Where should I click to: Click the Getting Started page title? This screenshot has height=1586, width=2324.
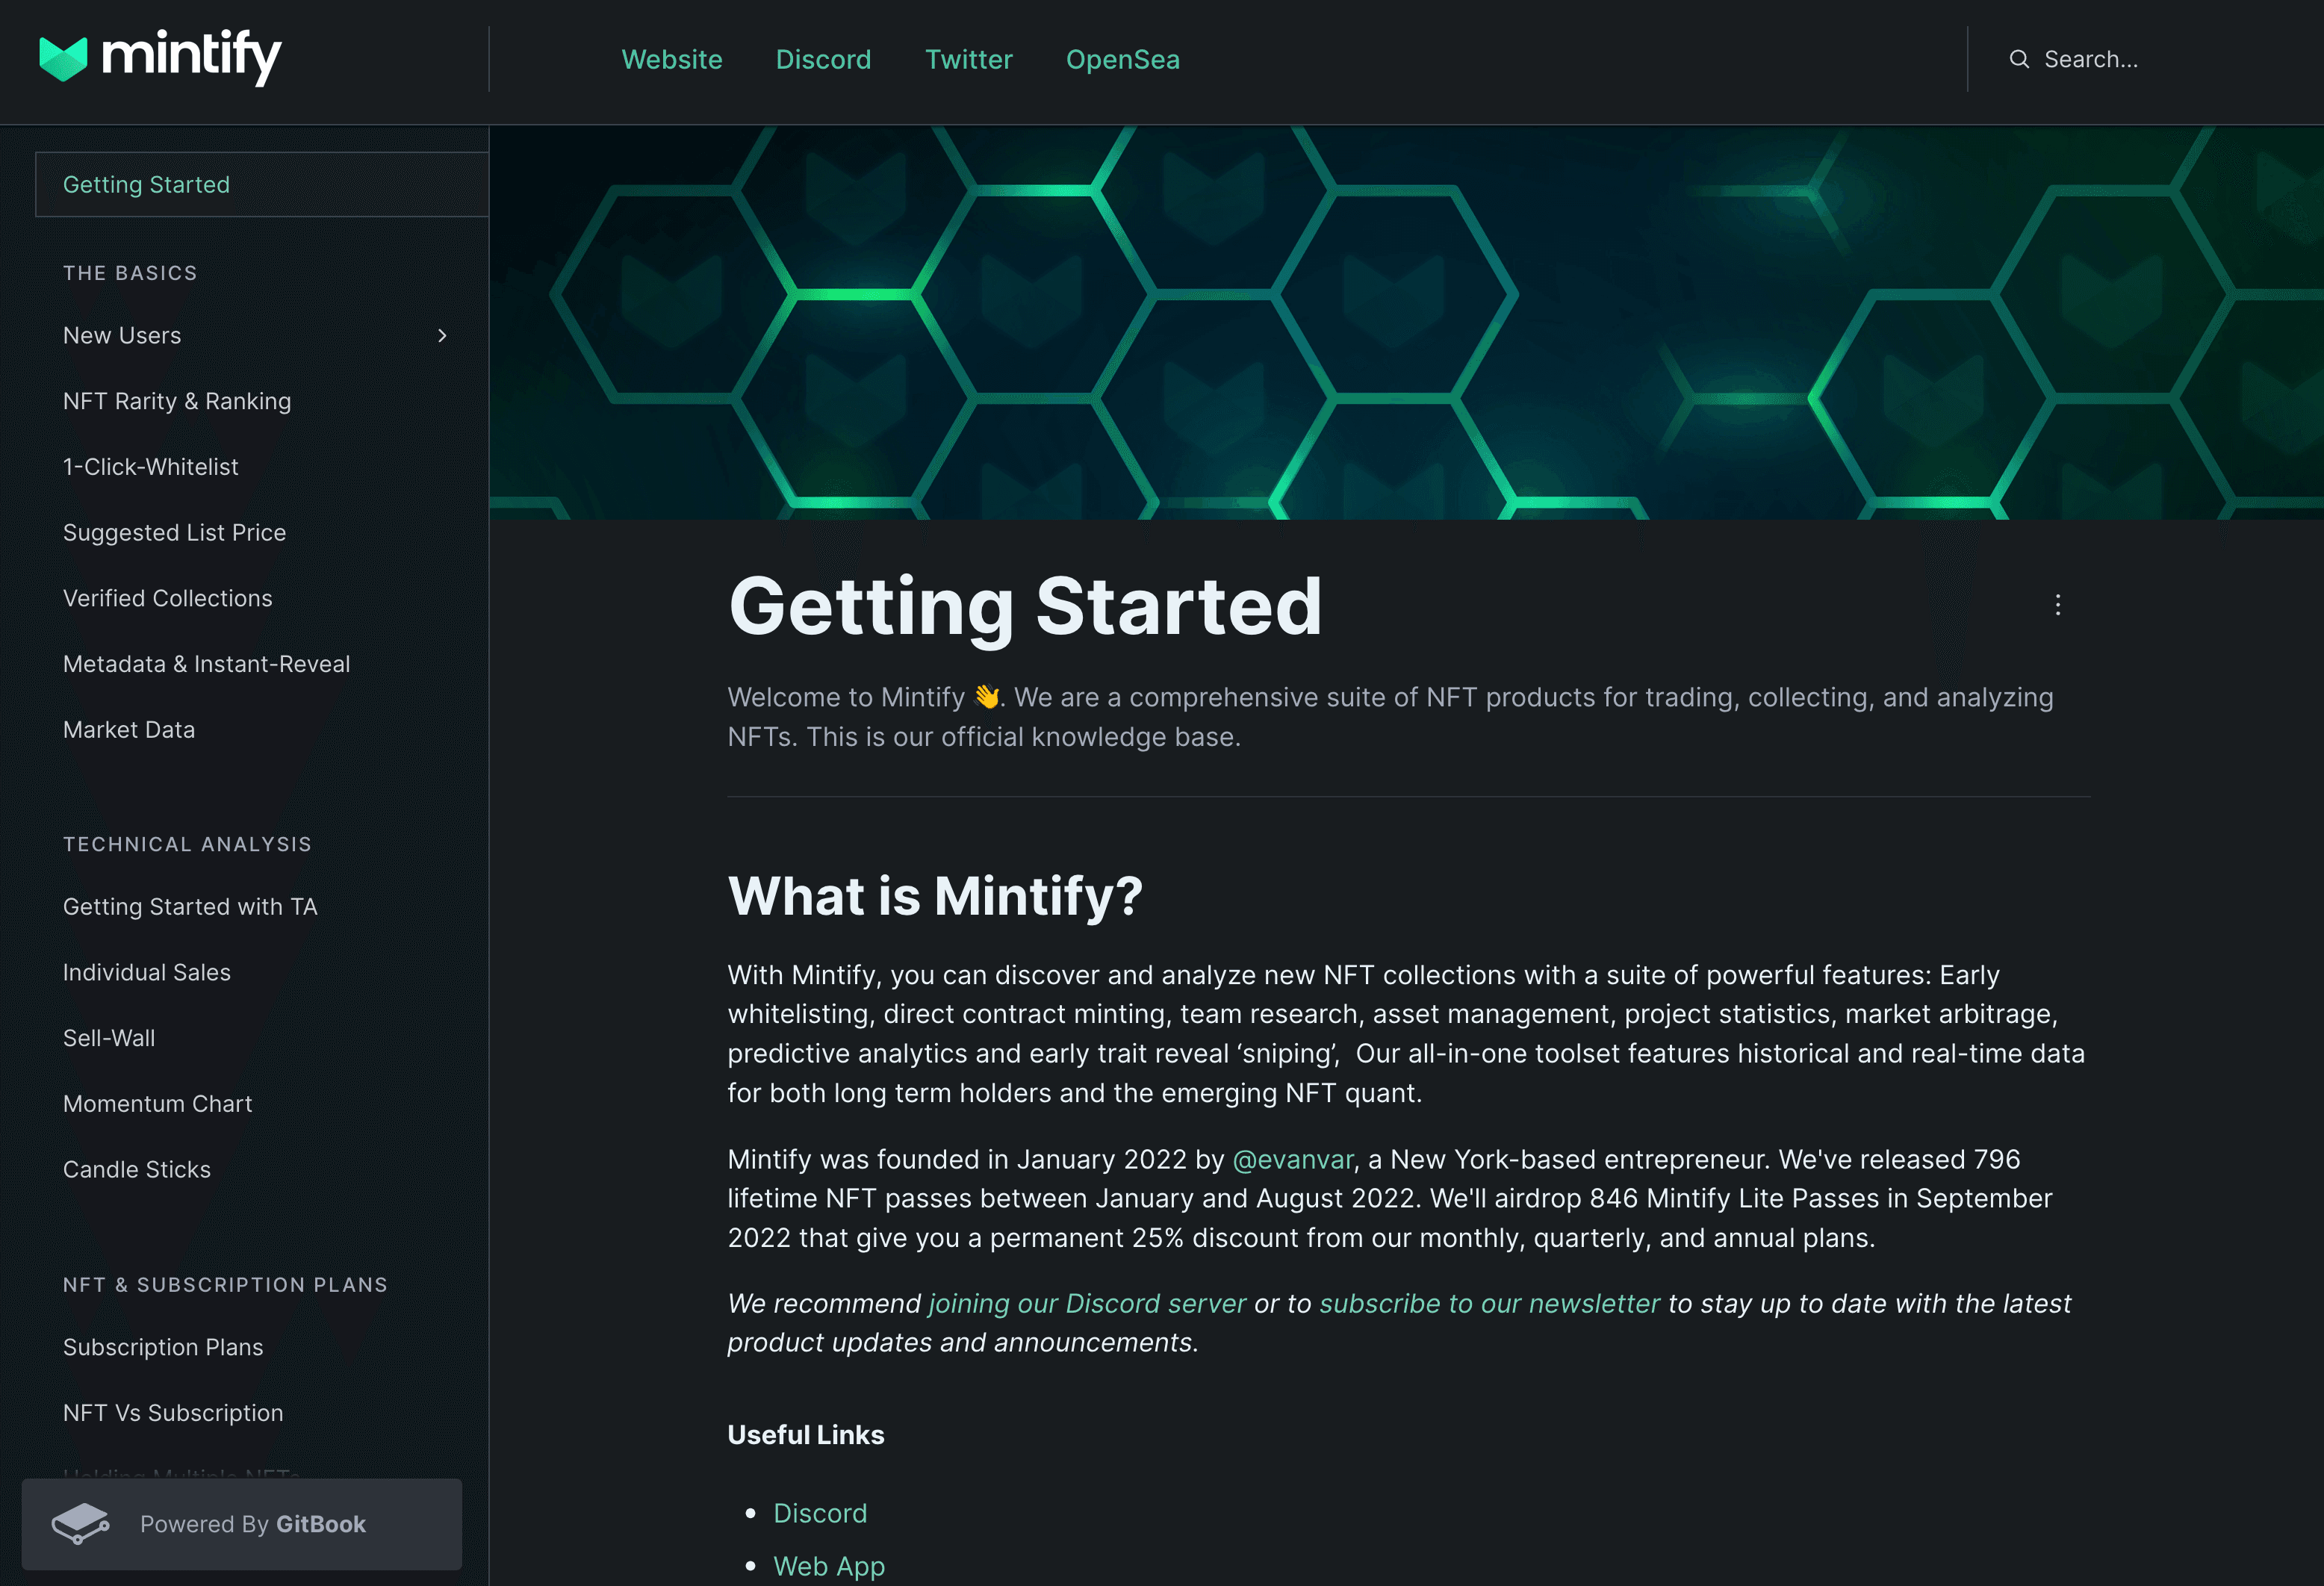[1025, 606]
